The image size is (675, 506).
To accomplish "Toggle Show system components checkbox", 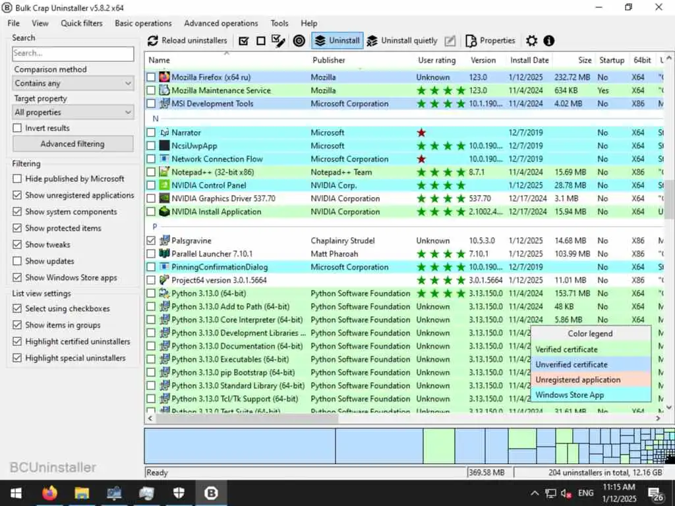I will pos(17,211).
